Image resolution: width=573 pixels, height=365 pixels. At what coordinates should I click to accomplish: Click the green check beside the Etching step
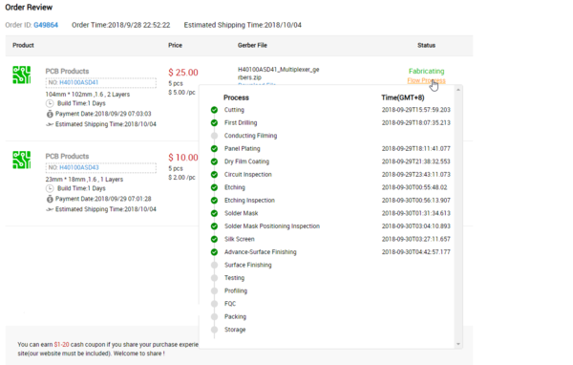[214, 187]
